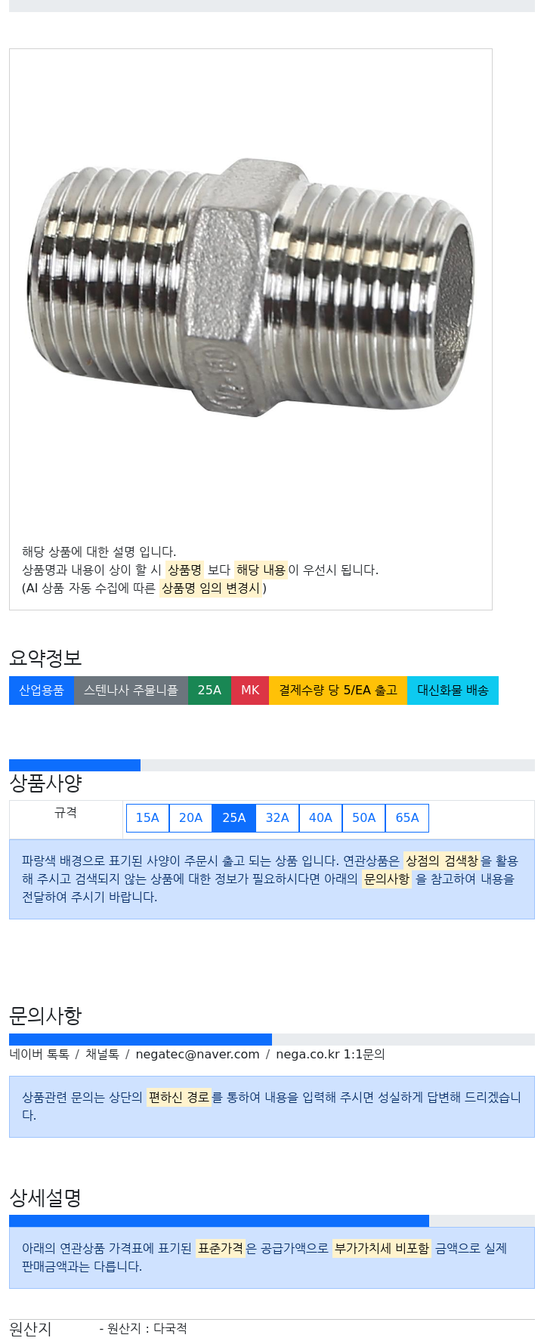544x1344 pixels.
Task: Select the 20A size option
Action: click(190, 817)
